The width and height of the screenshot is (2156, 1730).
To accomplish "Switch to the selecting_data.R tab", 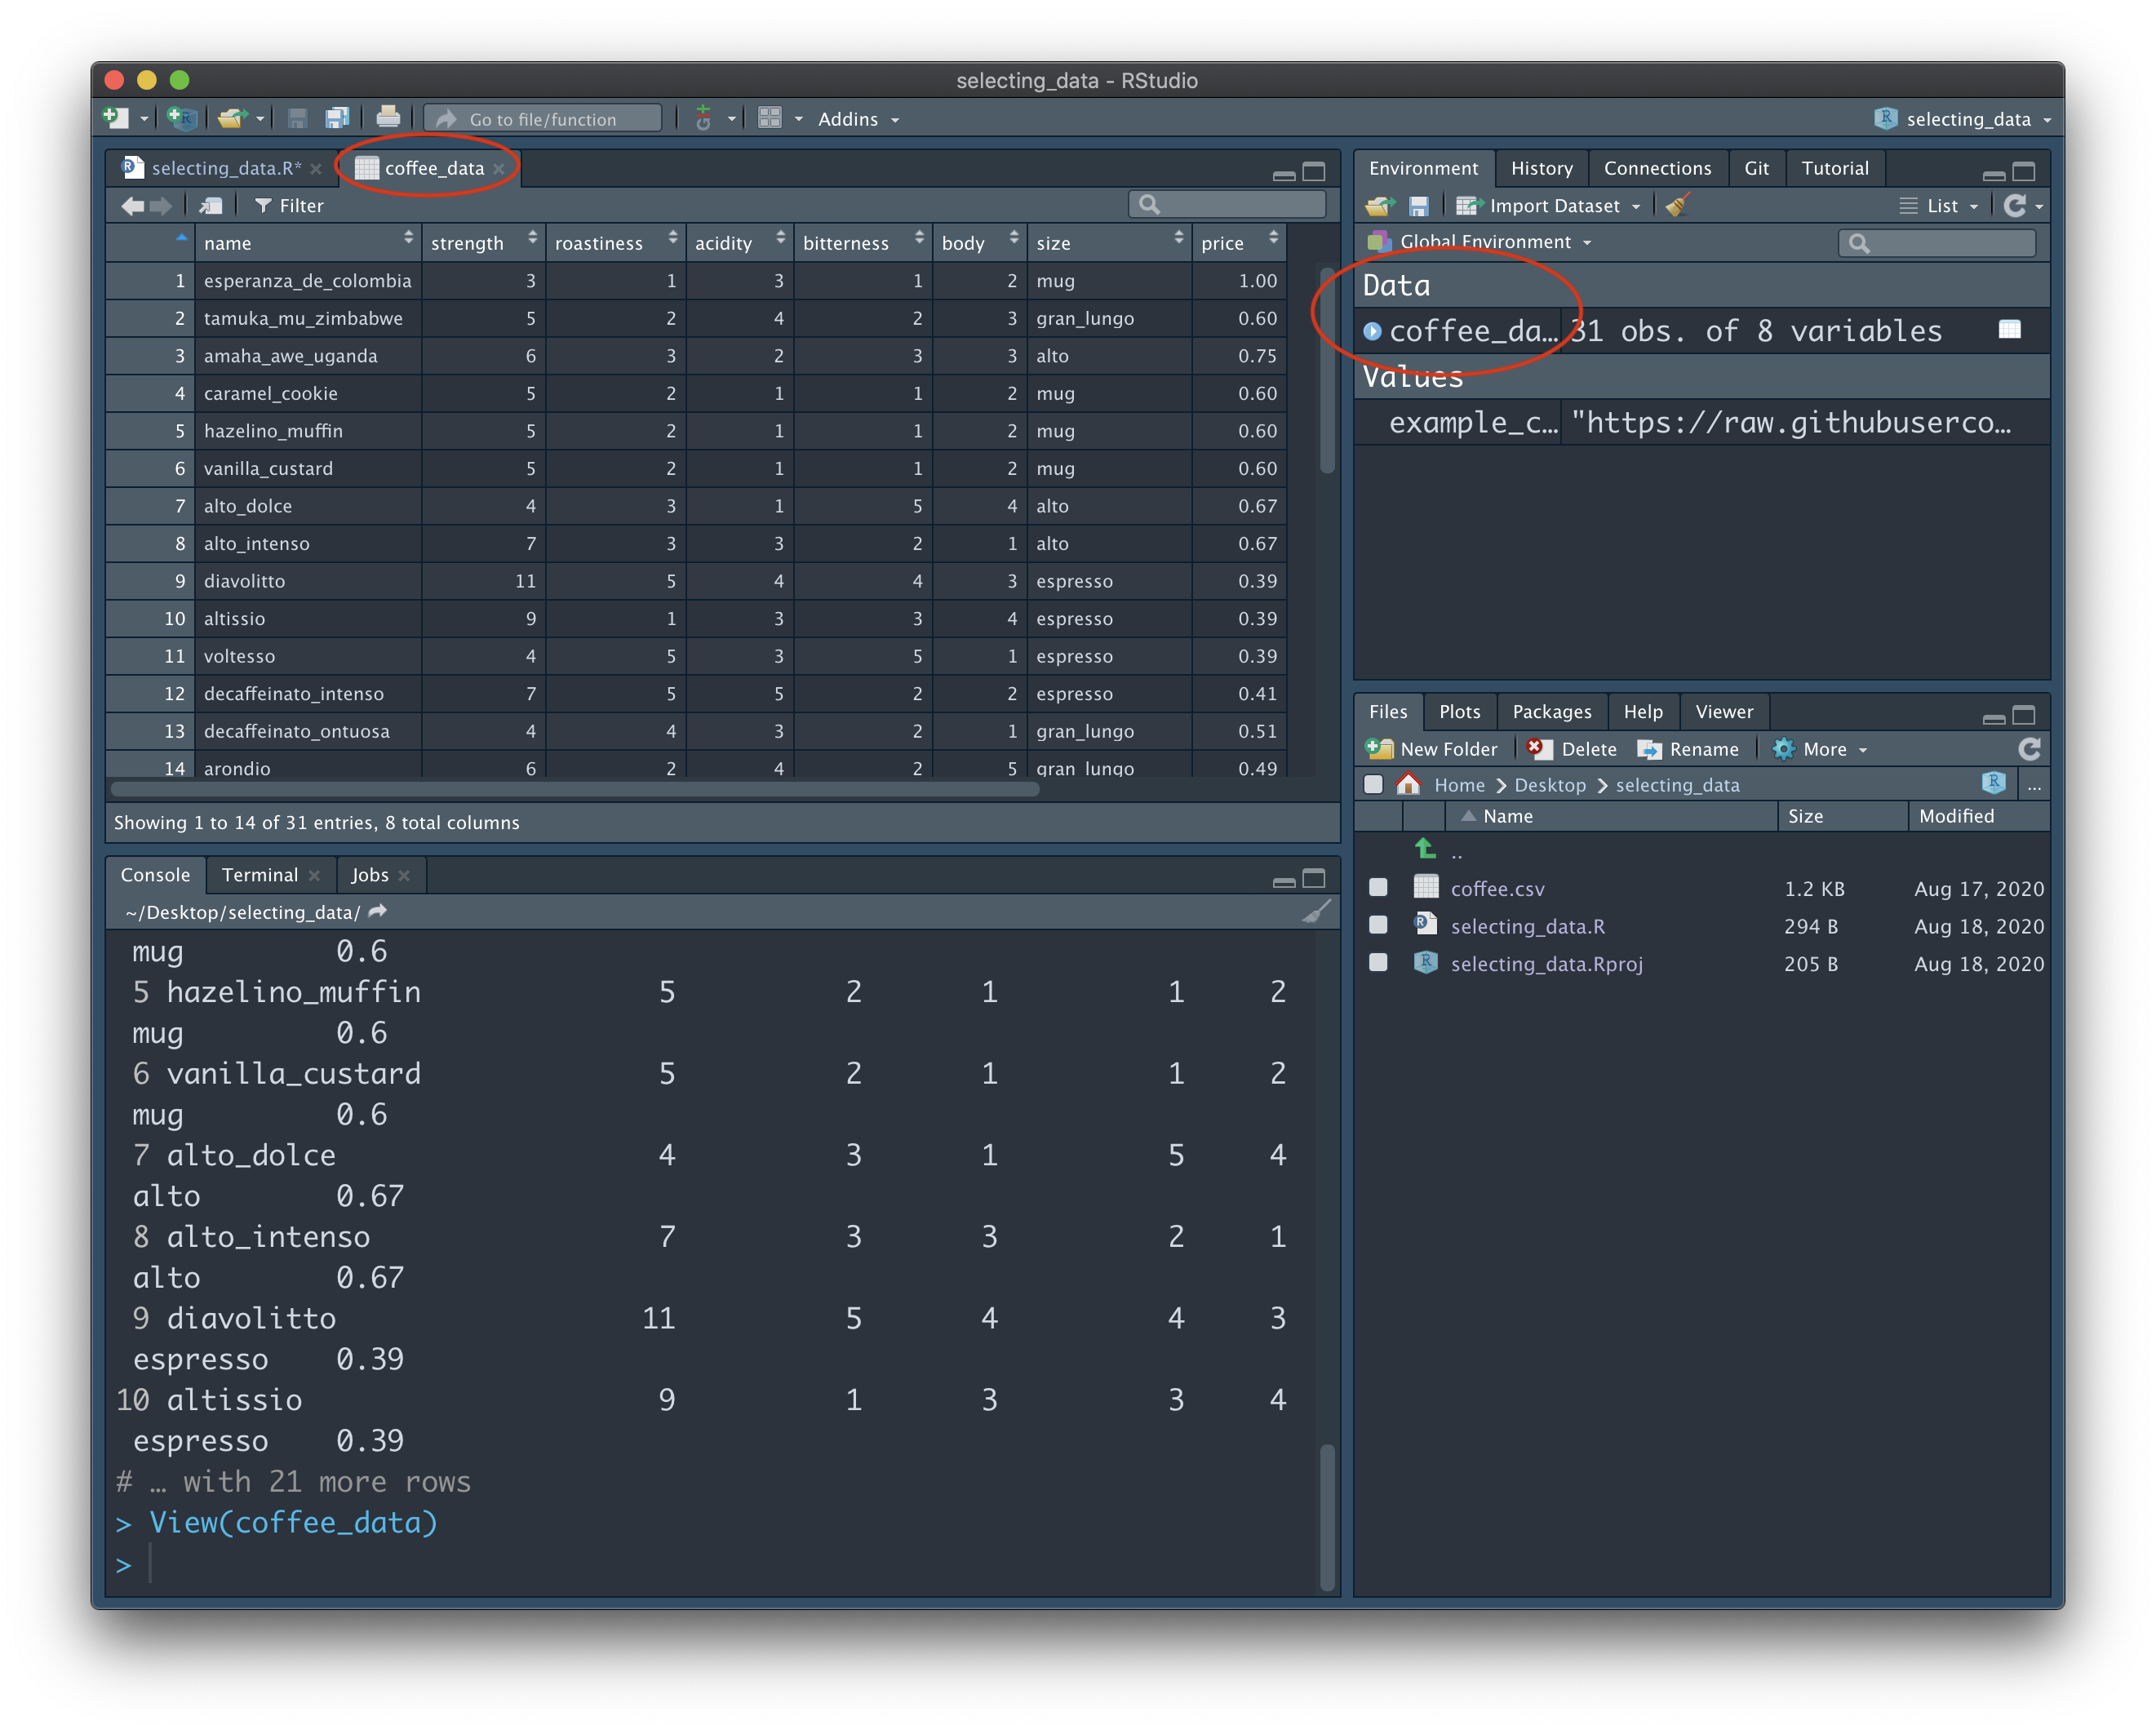I will 225,168.
